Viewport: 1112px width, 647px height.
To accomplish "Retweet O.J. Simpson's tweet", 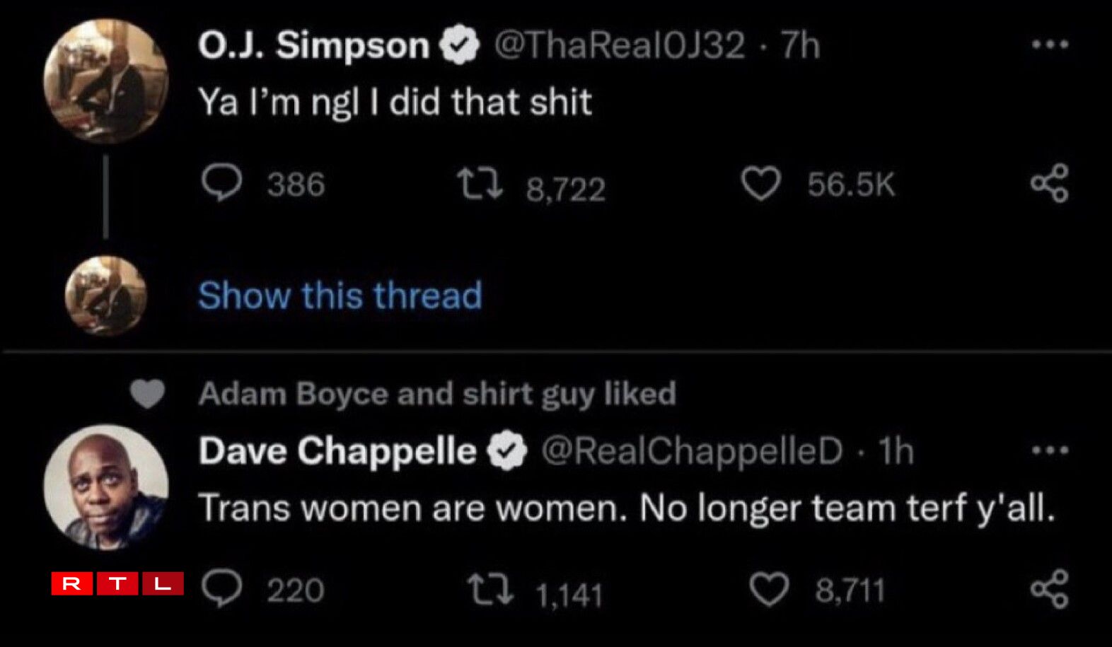I will [480, 183].
